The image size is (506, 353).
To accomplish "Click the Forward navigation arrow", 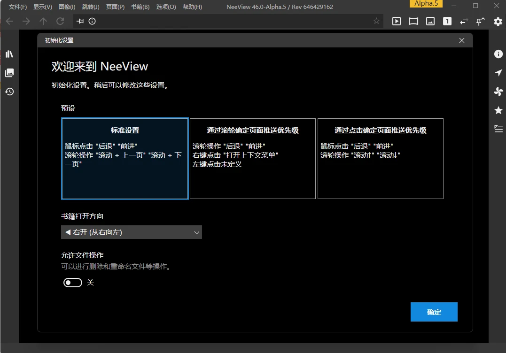I will (x=26, y=21).
